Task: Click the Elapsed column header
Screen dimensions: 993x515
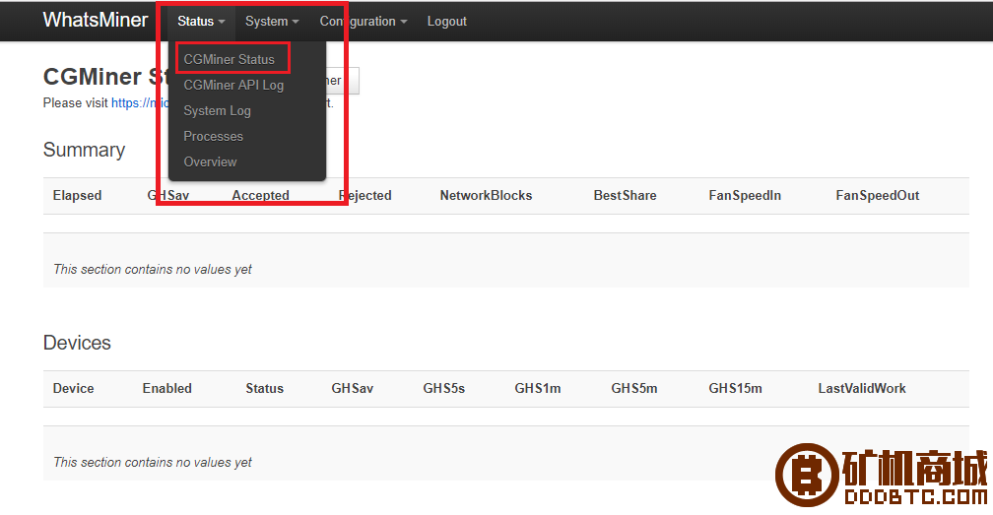Action: pos(77,196)
